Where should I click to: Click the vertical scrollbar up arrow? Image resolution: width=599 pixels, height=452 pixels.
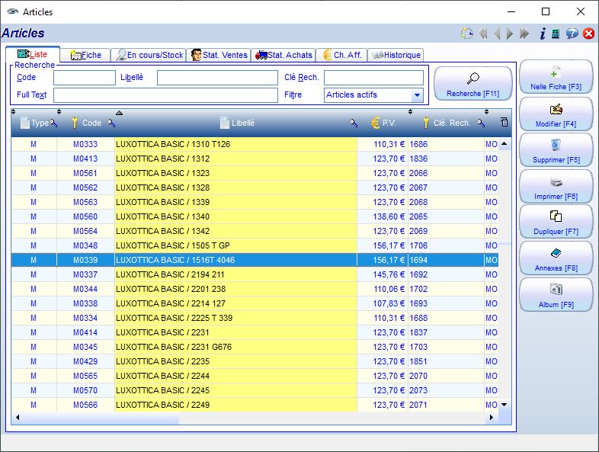(505, 144)
